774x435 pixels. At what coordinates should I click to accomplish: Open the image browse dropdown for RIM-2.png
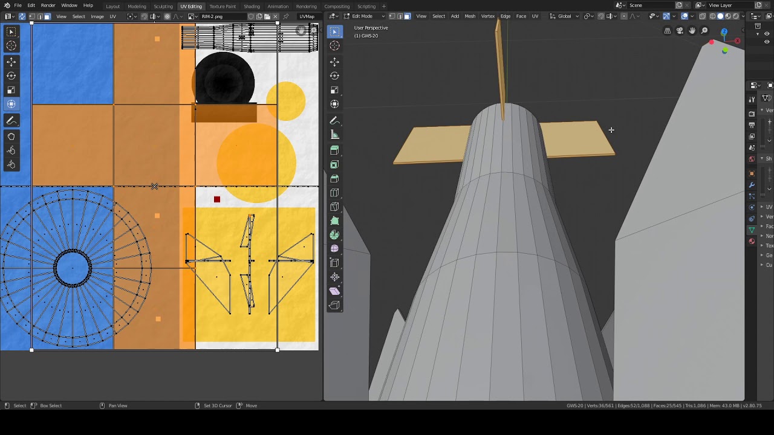(193, 16)
